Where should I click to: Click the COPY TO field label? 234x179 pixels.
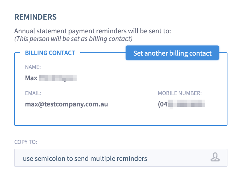(x=26, y=142)
